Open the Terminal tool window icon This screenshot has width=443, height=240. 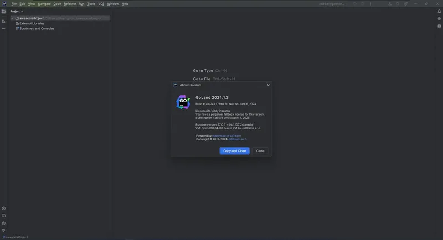pyautogui.click(x=4, y=216)
